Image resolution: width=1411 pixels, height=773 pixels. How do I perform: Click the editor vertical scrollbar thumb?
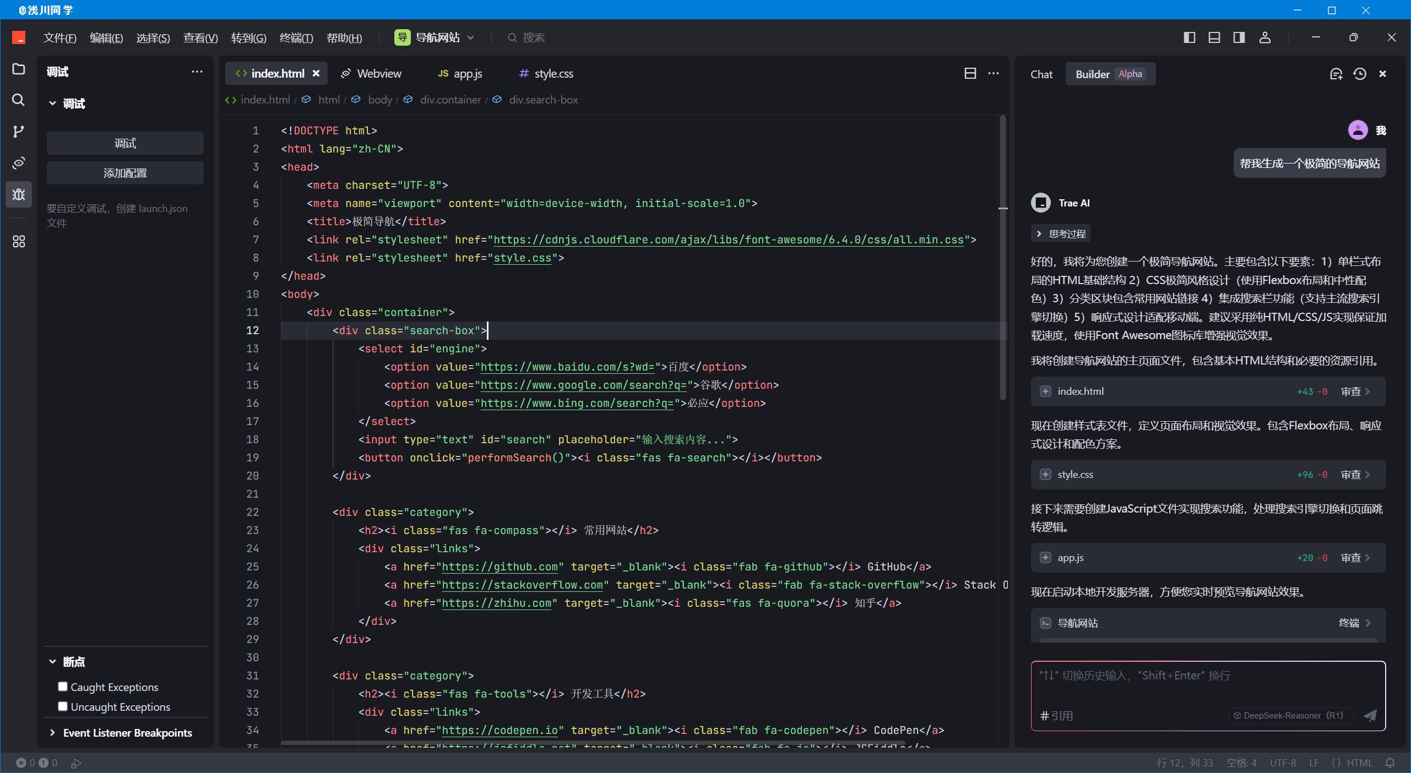pos(1003,257)
